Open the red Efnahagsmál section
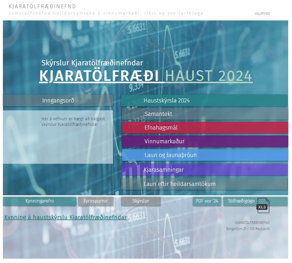The height and width of the screenshot is (263, 292). (x=205, y=128)
